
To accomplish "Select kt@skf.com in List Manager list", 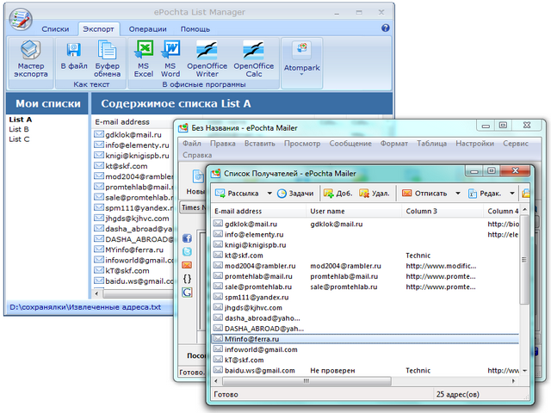I will (127, 166).
